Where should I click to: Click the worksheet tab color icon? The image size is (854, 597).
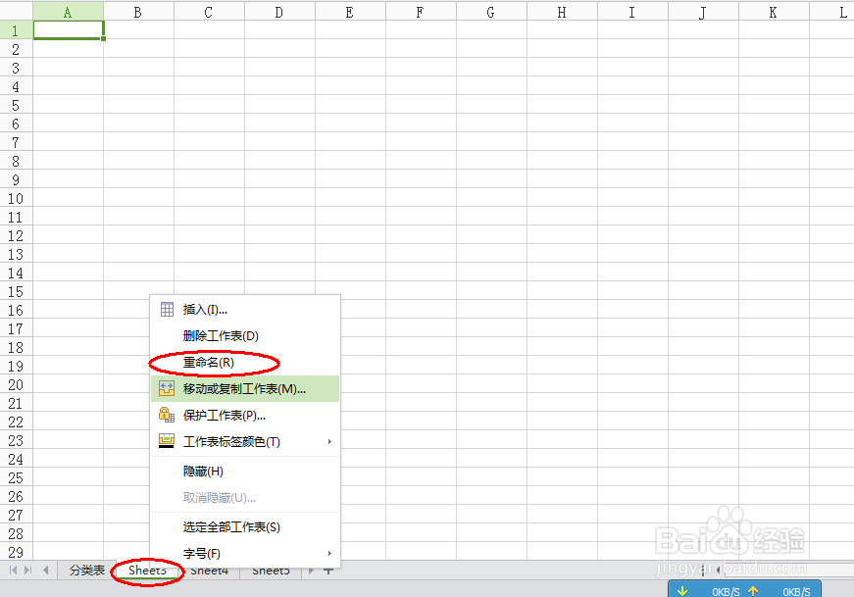[166, 441]
